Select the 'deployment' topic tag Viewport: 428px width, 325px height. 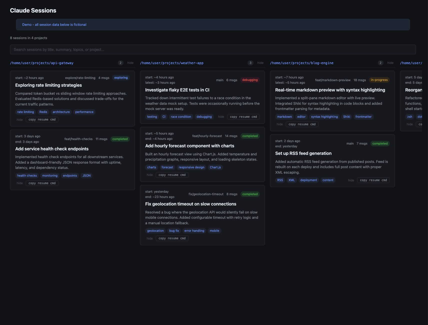pyautogui.click(x=309, y=180)
